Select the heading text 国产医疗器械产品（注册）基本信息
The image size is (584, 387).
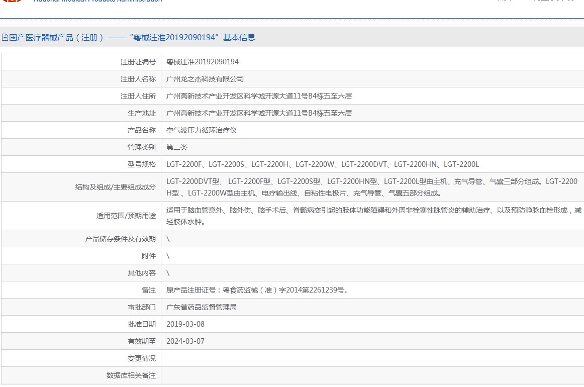click(132, 37)
